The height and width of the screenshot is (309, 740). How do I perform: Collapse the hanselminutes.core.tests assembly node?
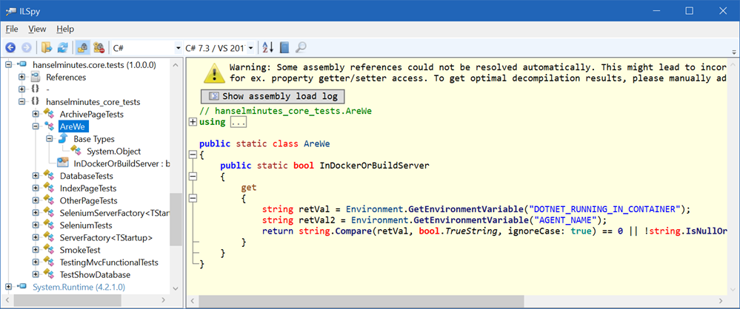click(x=8, y=64)
